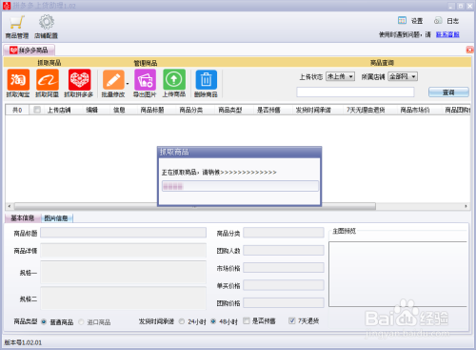Image resolution: width=476 pixels, height=350 pixels.
Task: Click 团购价格 input field
Action: (284, 302)
